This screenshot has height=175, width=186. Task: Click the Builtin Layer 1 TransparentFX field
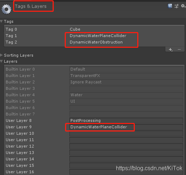pos(126,76)
